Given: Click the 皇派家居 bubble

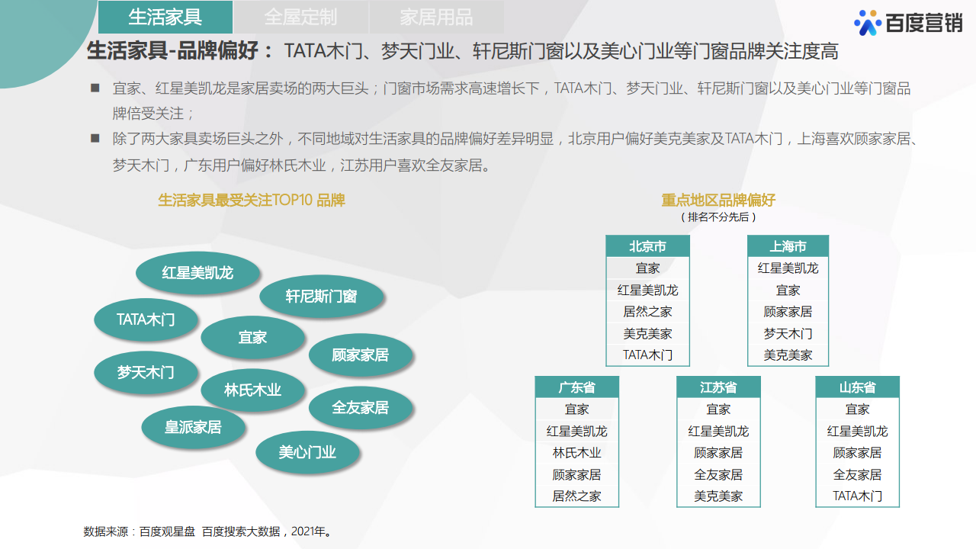Looking at the screenshot, I should [194, 427].
